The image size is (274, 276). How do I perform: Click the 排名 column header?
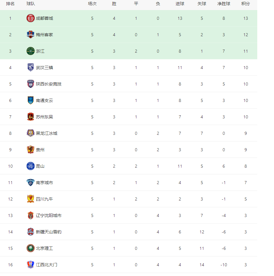pyautogui.click(x=10, y=4)
